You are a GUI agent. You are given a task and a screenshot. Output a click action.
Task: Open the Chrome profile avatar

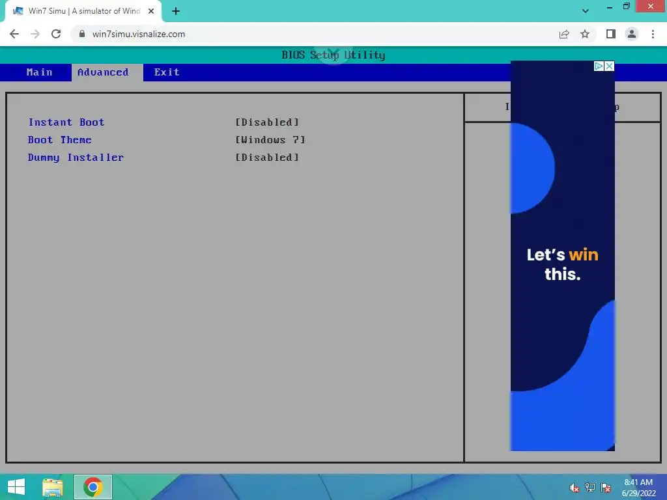point(632,34)
